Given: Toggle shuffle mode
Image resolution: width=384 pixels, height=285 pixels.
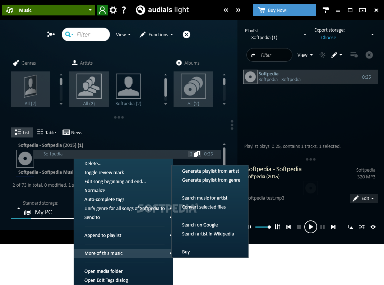Looking at the screenshot, I should tap(362, 227).
